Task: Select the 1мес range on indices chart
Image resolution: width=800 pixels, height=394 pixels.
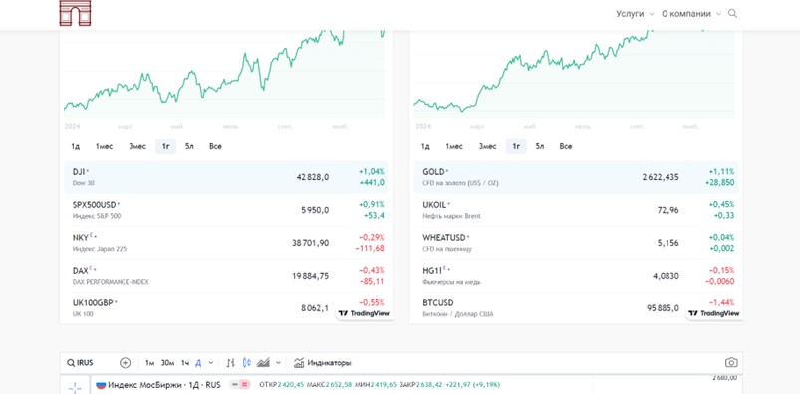Action: coord(104,147)
